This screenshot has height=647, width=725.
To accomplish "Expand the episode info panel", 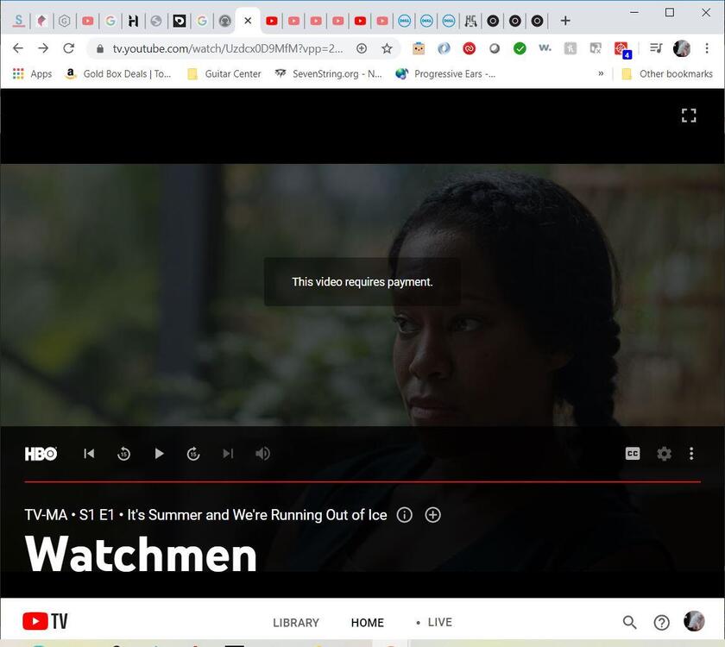I will (404, 515).
